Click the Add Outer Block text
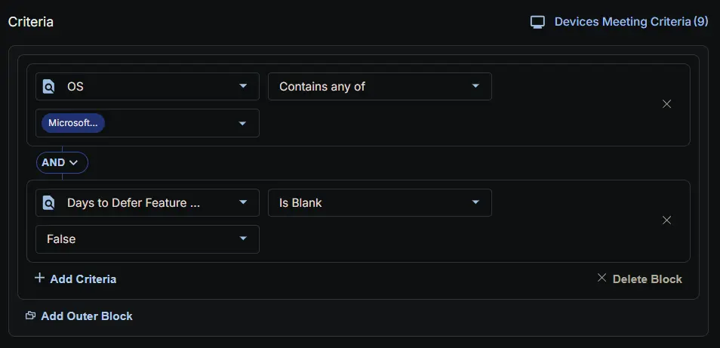The image size is (720, 348). click(87, 316)
